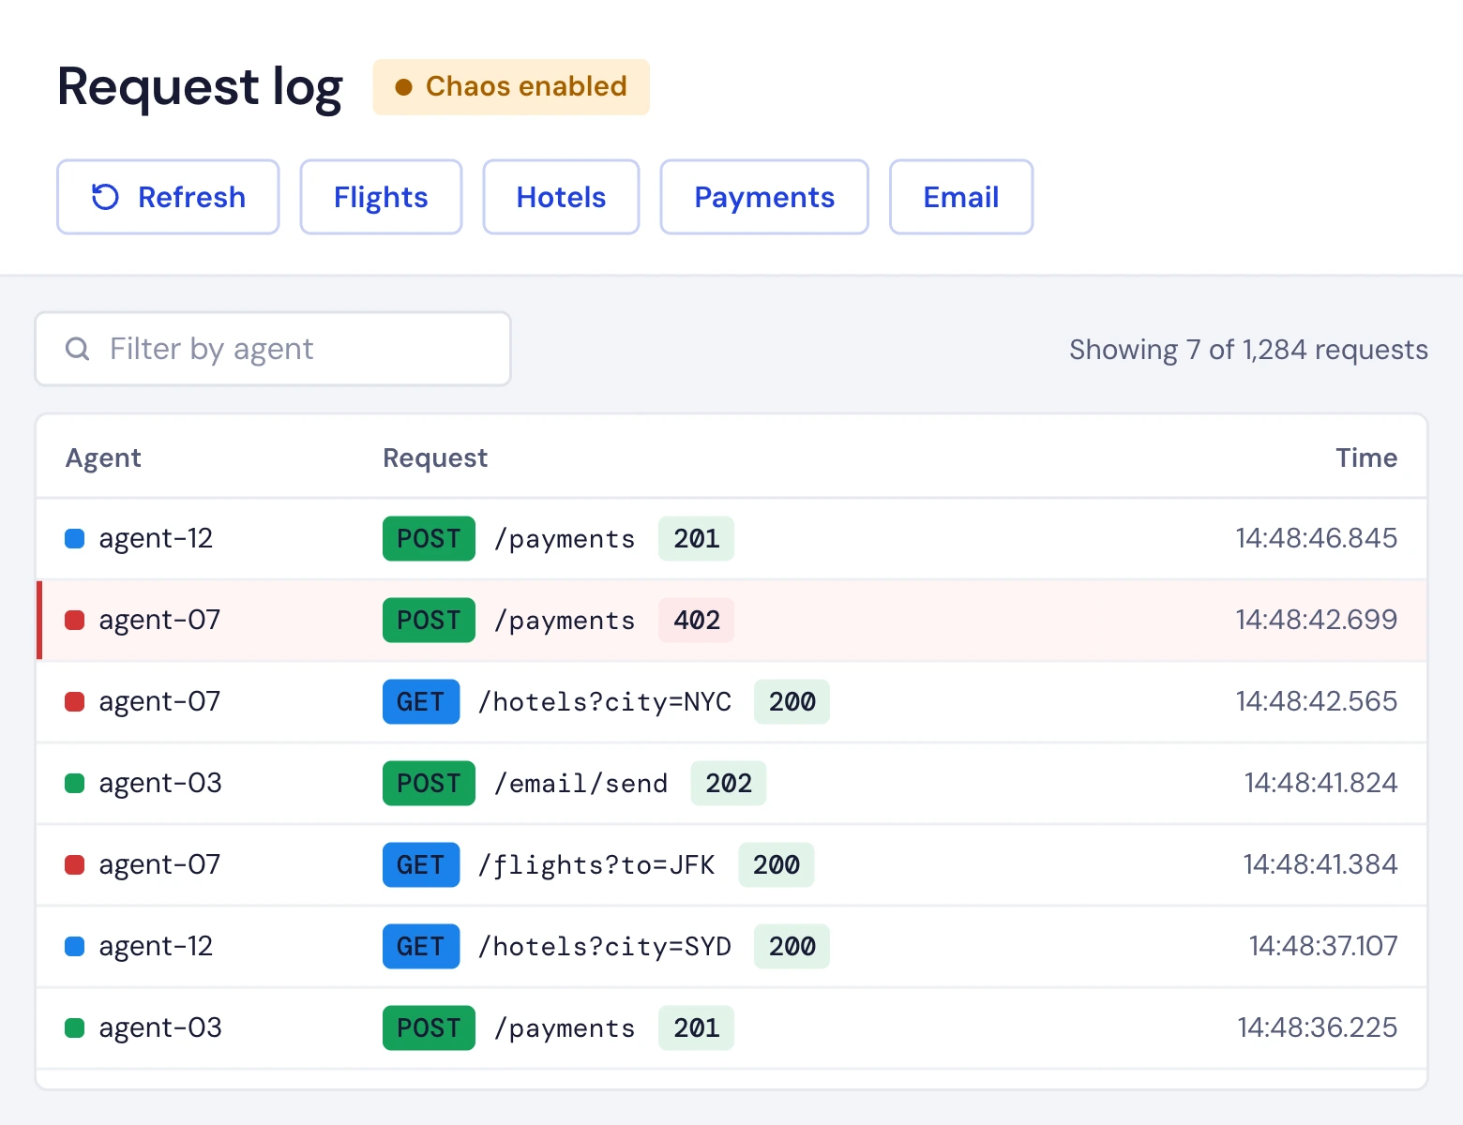This screenshot has width=1463, height=1125.
Task: Click the POST badge in the 402 row
Action: [x=429, y=620]
